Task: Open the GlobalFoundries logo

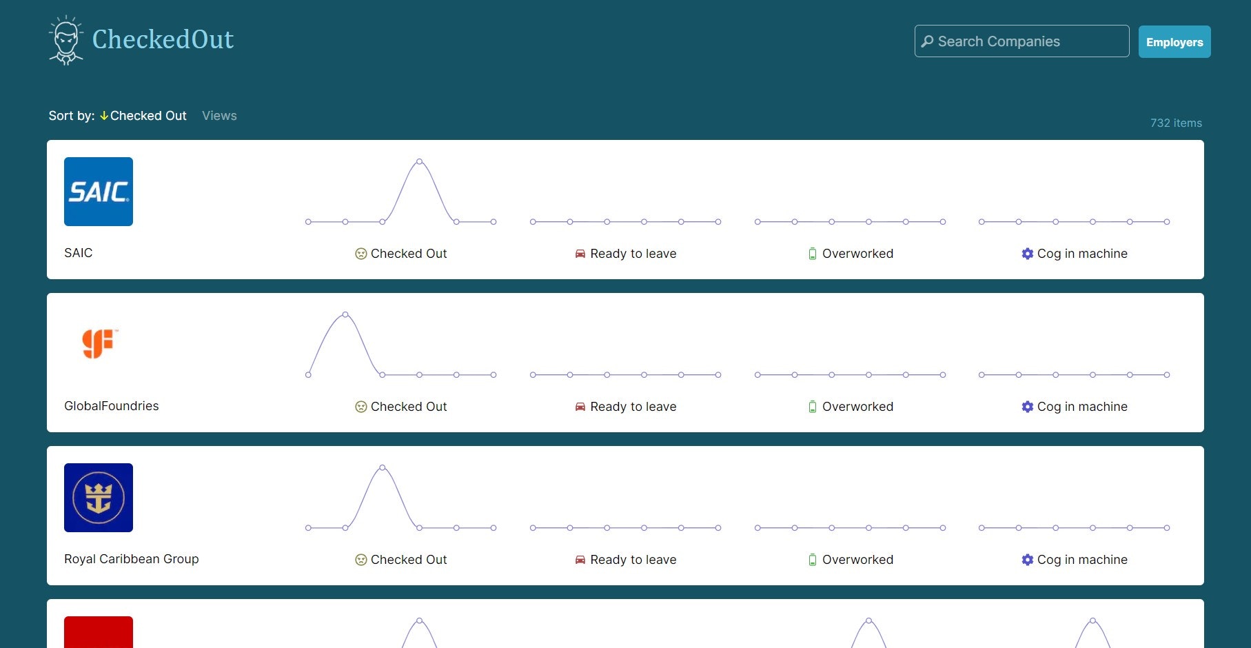Action: pyautogui.click(x=99, y=345)
